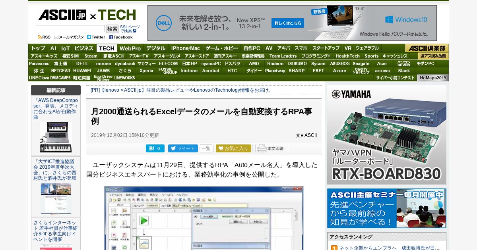Image resolution: width=477 pixels, height=250 pixels.
Task: Click the Dell XPS banner advertisement
Action: tap(292, 23)
